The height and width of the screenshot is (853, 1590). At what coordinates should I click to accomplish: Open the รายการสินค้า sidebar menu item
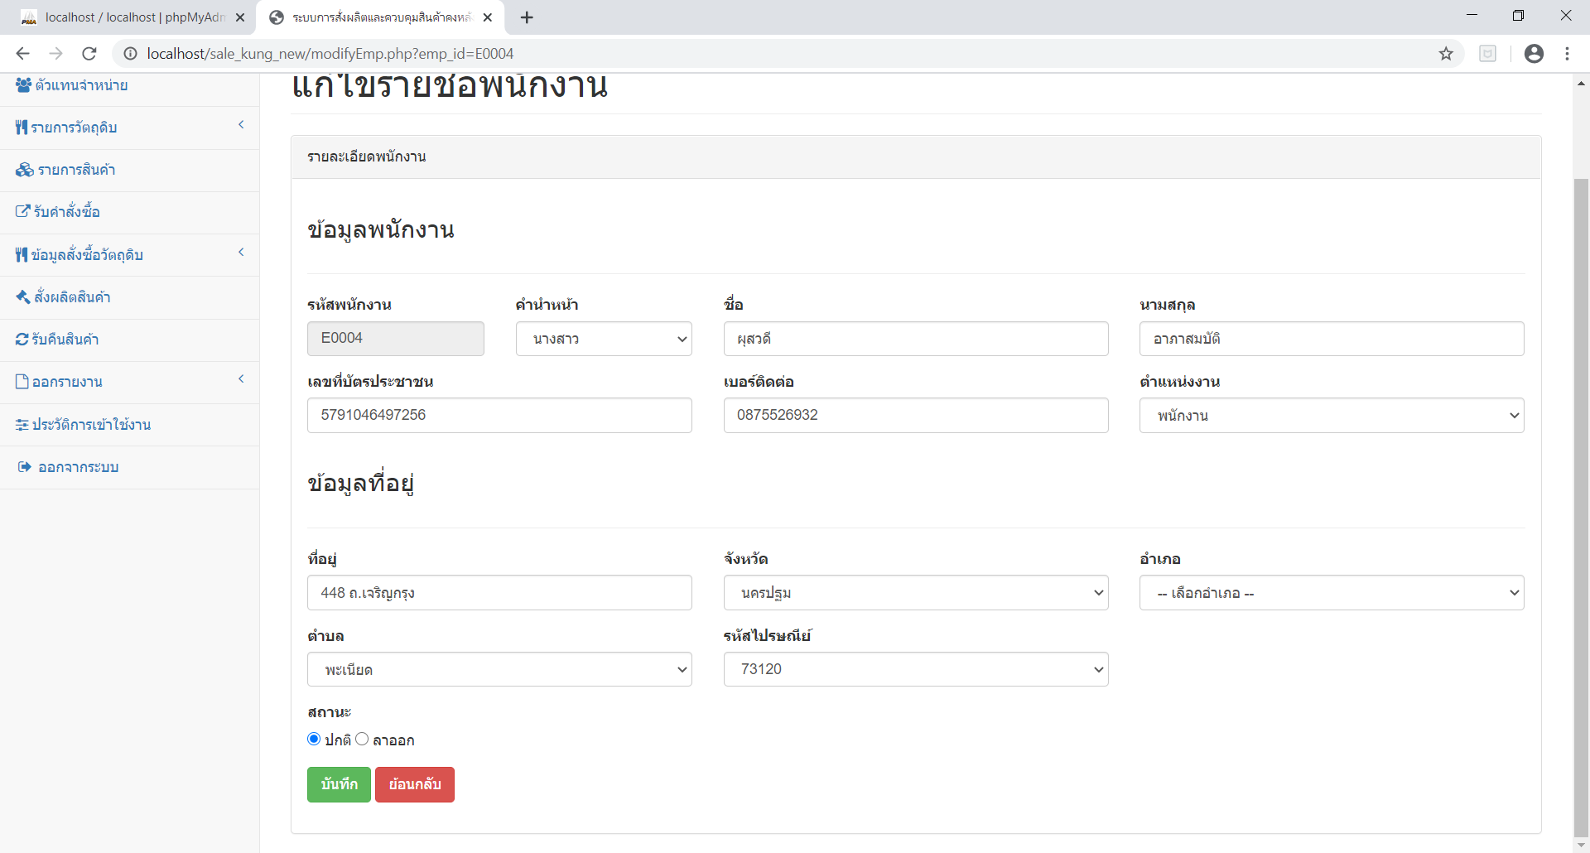pyautogui.click(x=76, y=170)
